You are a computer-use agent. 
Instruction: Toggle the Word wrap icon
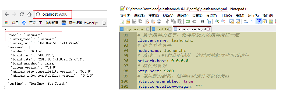[246, 22]
